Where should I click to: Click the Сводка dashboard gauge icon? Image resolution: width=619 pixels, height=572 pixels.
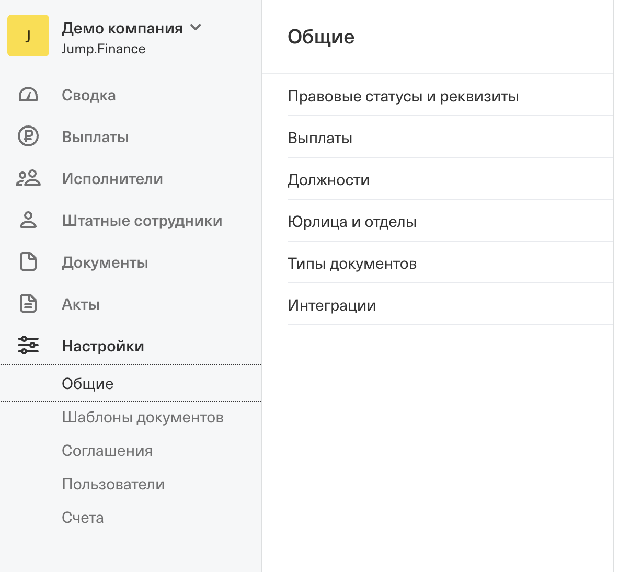point(28,95)
